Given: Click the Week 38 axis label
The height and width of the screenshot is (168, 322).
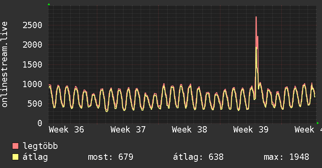Looking at the screenshot, I should point(190,130).
